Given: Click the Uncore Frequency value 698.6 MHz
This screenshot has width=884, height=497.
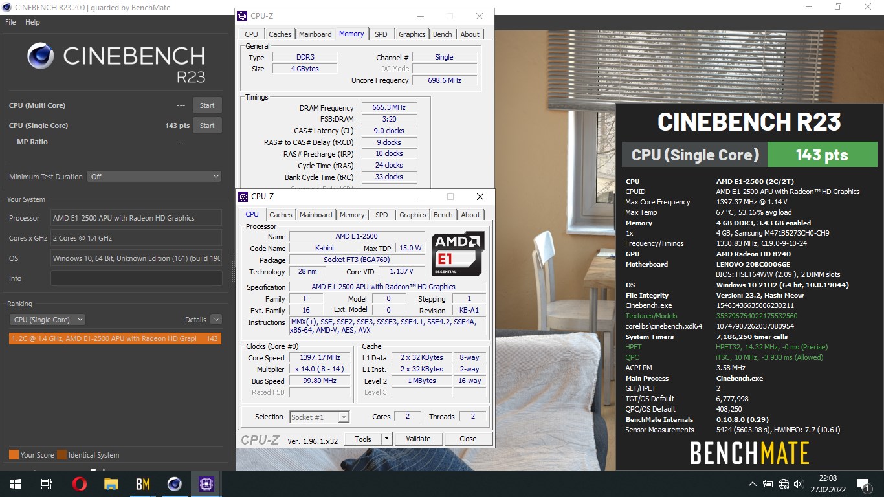Looking at the screenshot, I should pos(445,80).
